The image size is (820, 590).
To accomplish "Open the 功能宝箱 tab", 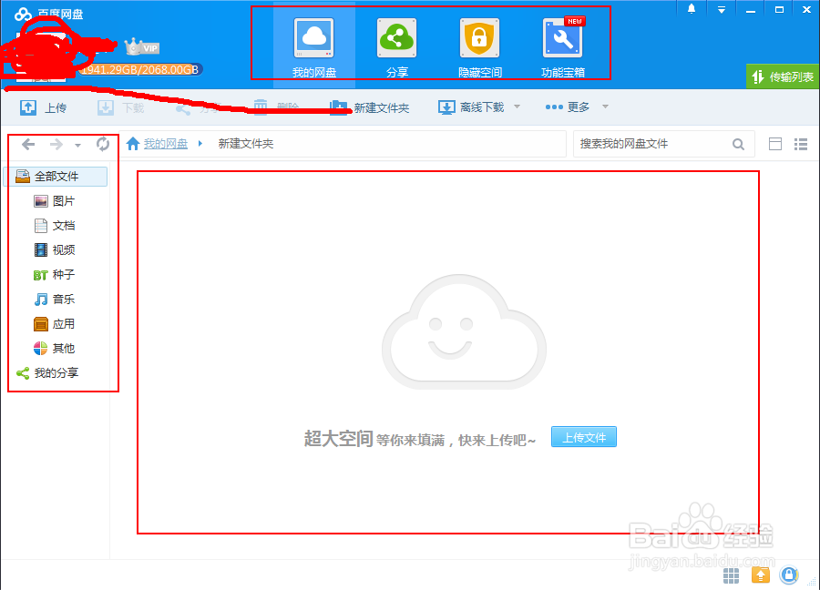I will pyautogui.click(x=563, y=47).
